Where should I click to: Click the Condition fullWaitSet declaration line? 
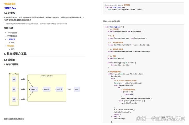coord(129,45)
